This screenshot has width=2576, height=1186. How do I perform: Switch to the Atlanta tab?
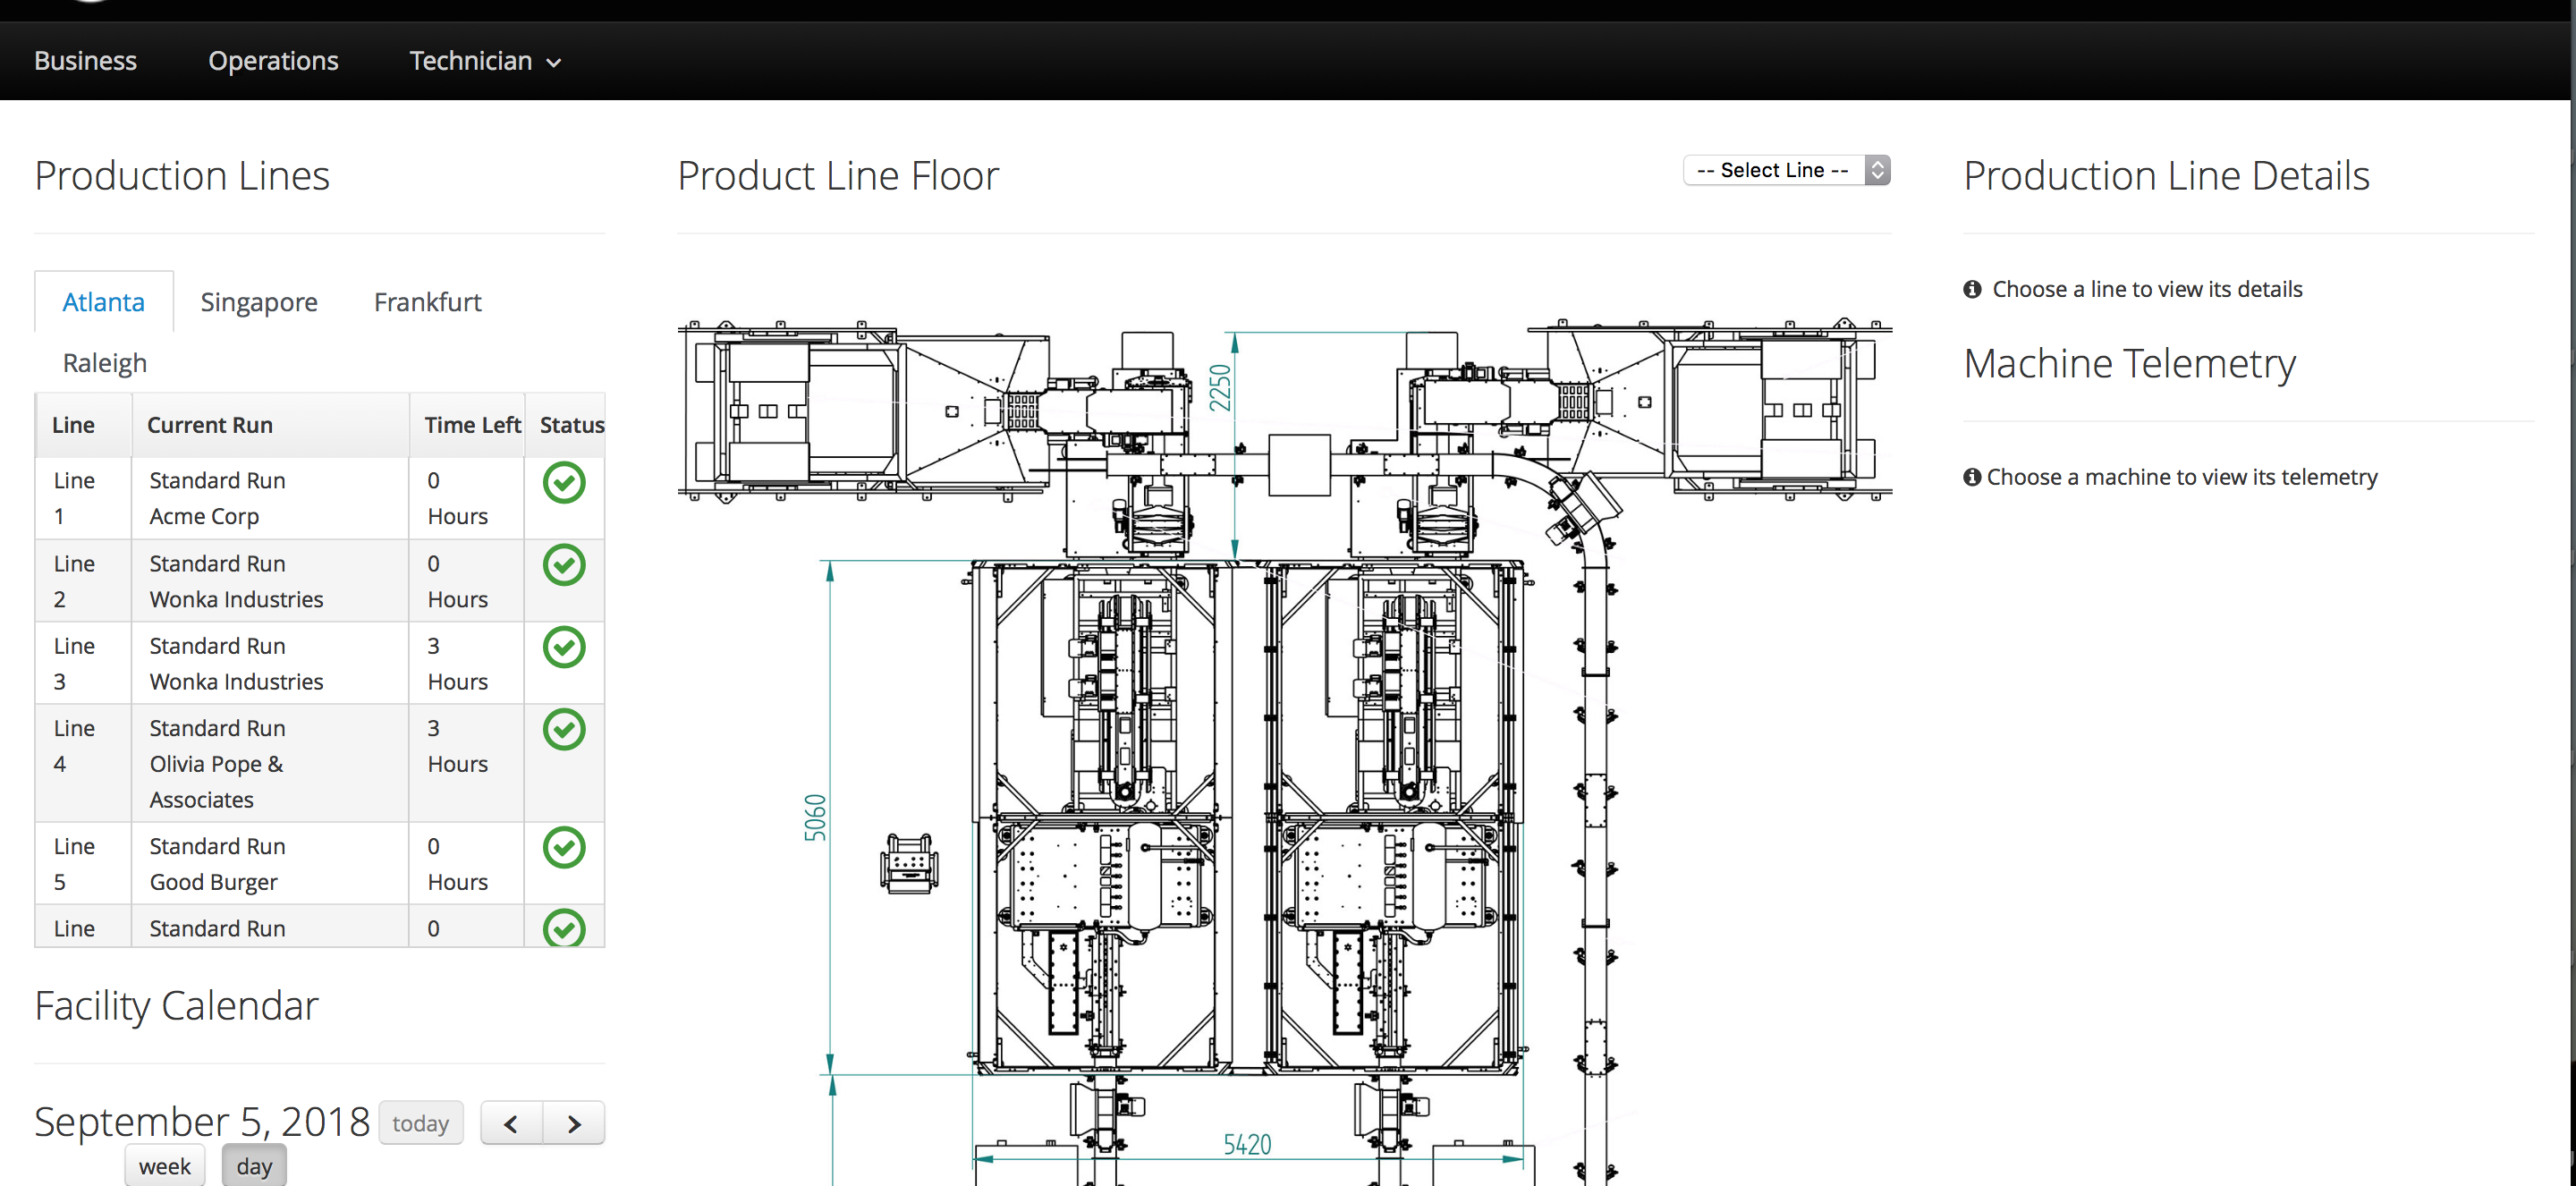click(x=104, y=302)
